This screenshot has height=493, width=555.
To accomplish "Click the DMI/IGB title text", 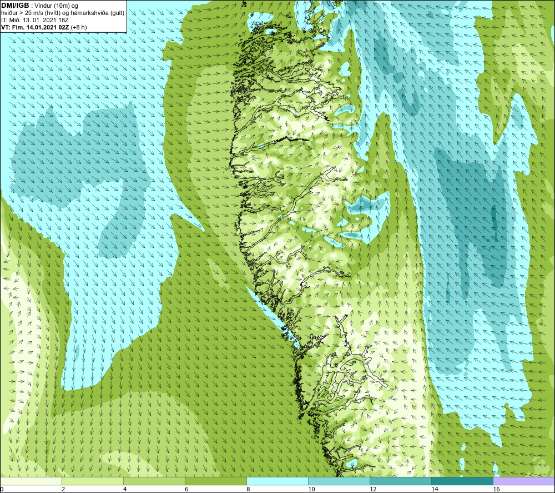I will [x=15, y=6].
